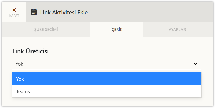Viewport: 215px width, 108px height.
Task: Open the AYARLAR tab
Action: point(177,30)
